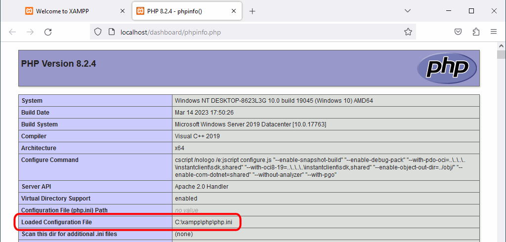Click the Windows NT DESKTOP-8623L3G value
This screenshot has width=506, height=242.
click(274, 101)
